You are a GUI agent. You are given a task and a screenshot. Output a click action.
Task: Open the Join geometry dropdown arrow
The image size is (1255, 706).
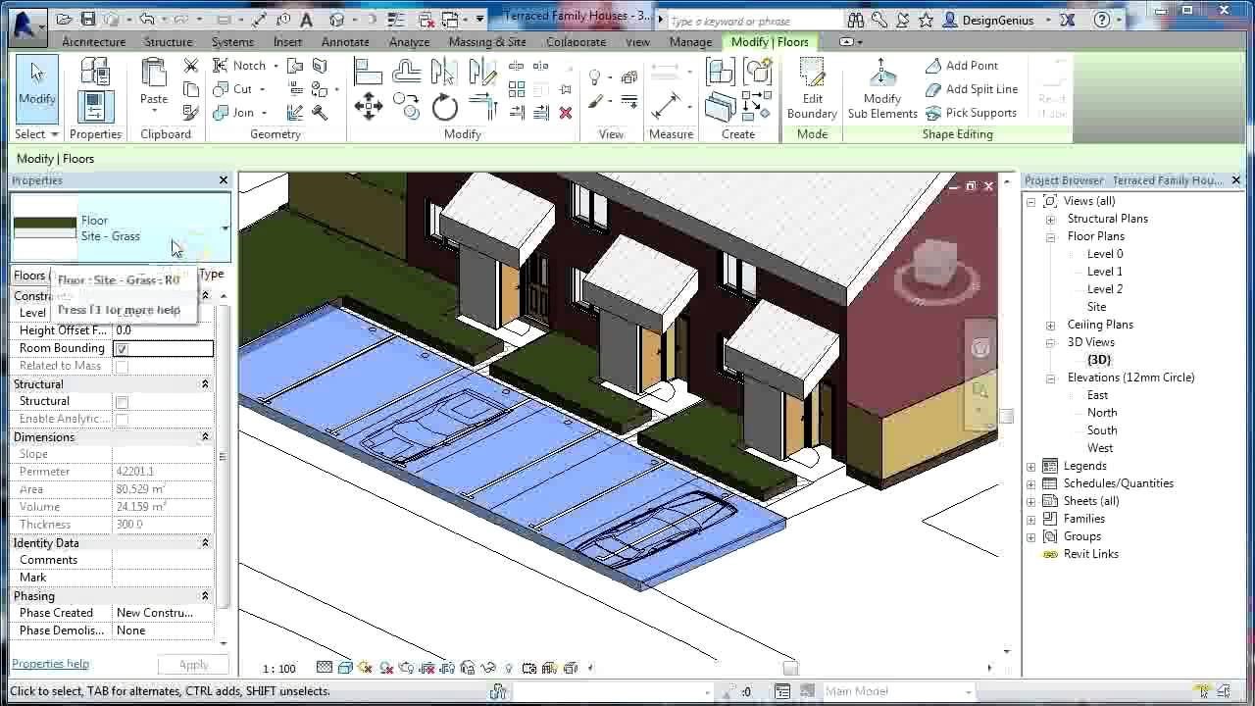click(x=265, y=113)
